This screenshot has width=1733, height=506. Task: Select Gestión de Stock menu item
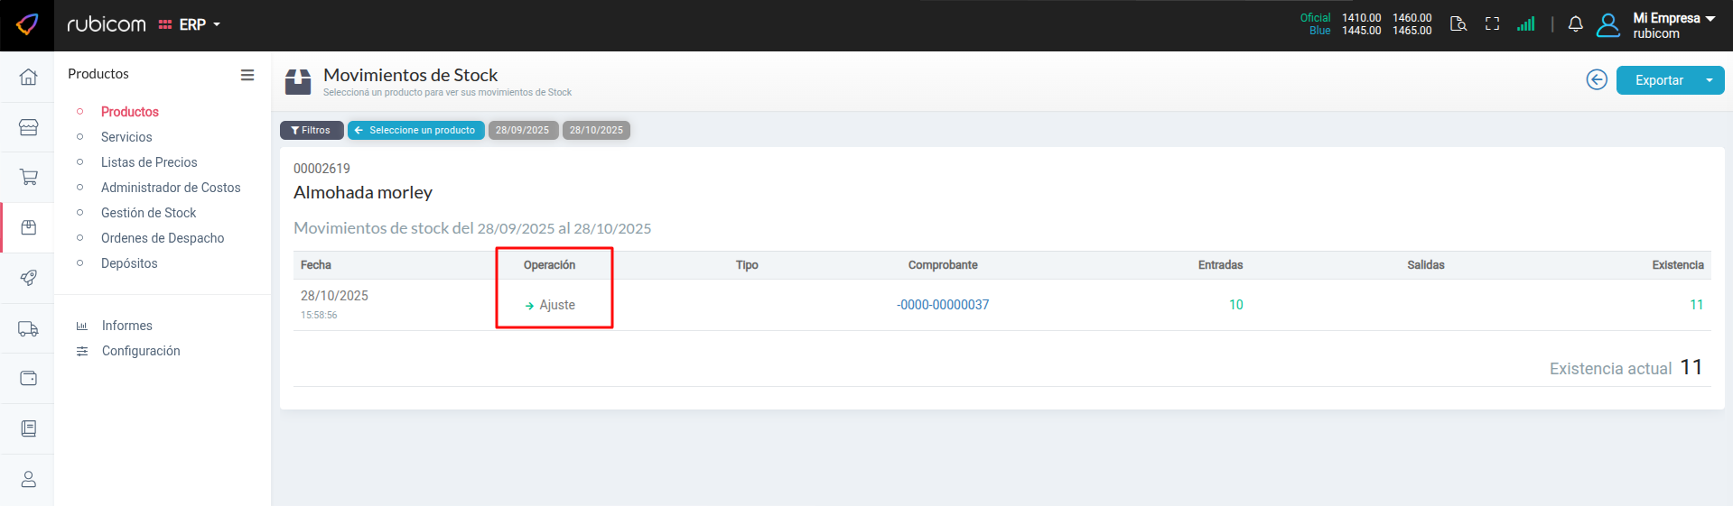coord(148,213)
